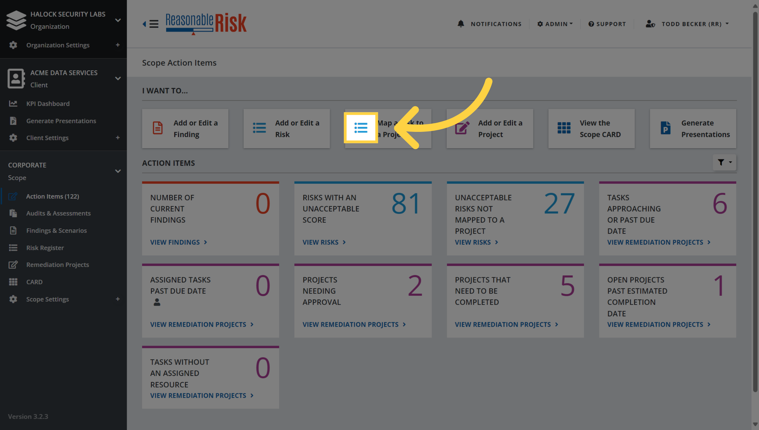Click the Remediation Projects pencil icon
The height and width of the screenshot is (430, 759).
[x=13, y=265]
